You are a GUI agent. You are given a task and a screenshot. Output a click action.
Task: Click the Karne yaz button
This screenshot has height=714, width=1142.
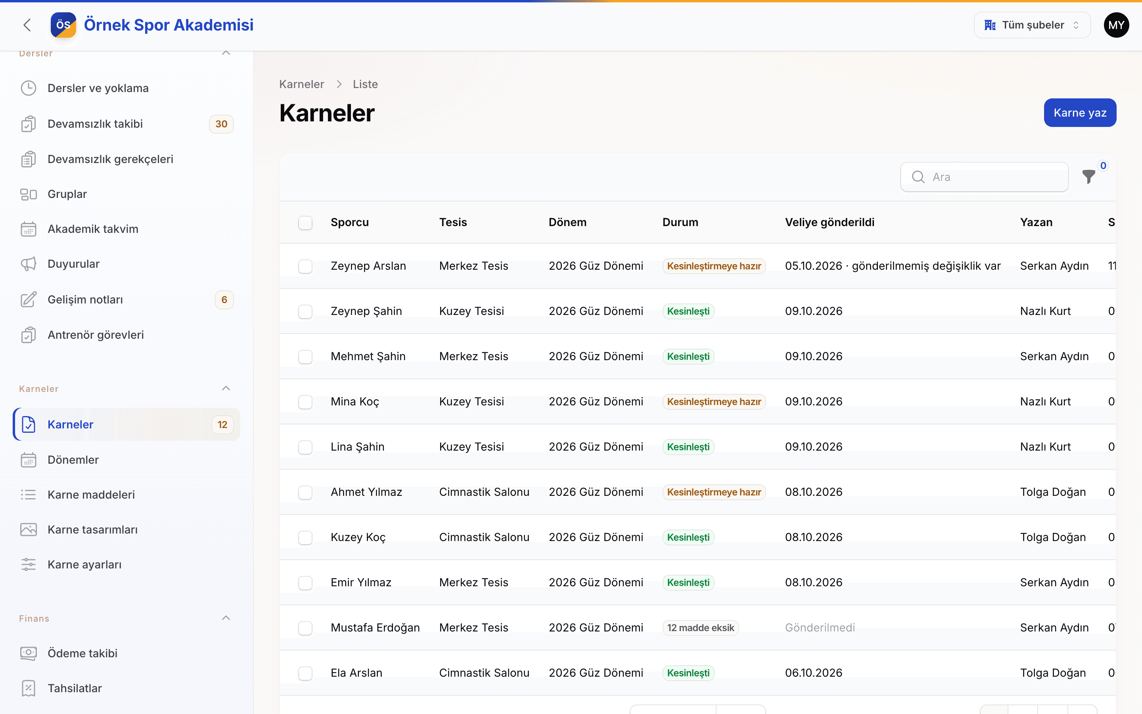tap(1080, 113)
